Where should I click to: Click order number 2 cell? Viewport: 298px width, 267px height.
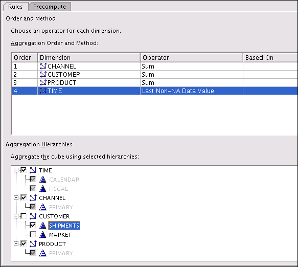point(25,74)
